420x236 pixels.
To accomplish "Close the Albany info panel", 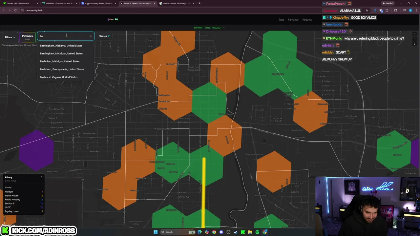I will (x=42, y=177).
